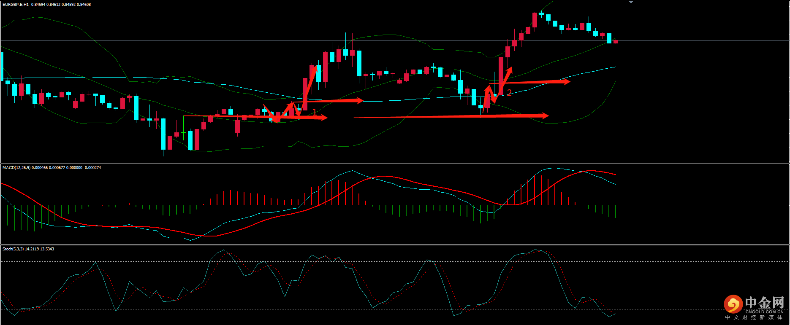Click the EURGBP.E,H1 chart title text
This screenshot has height=325, width=790.
(16, 5)
